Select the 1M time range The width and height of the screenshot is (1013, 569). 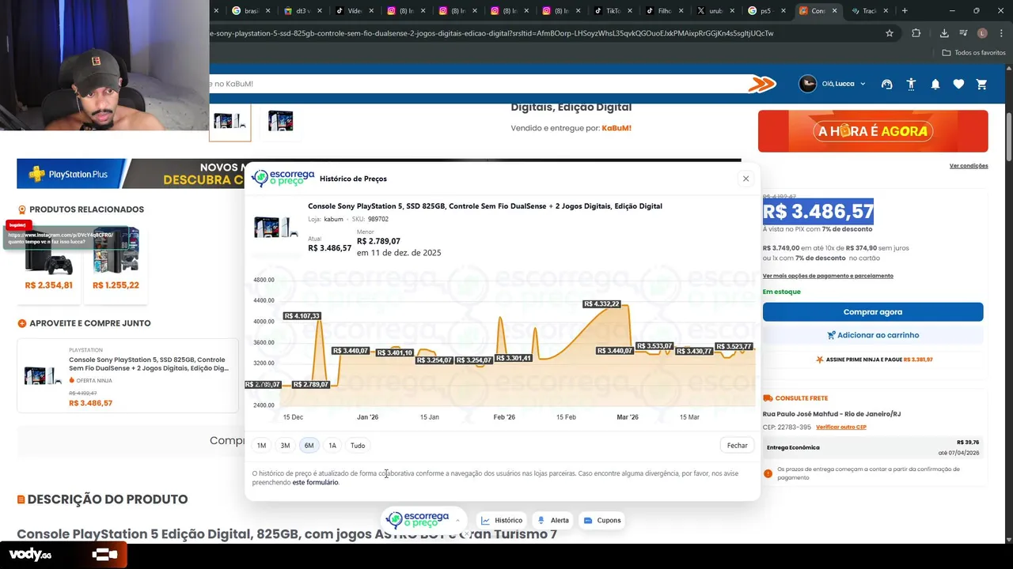pyautogui.click(x=261, y=446)
